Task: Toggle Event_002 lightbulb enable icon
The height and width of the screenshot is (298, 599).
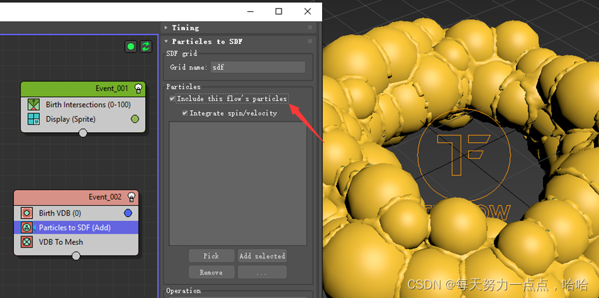Action: click(x=131, y=197)
